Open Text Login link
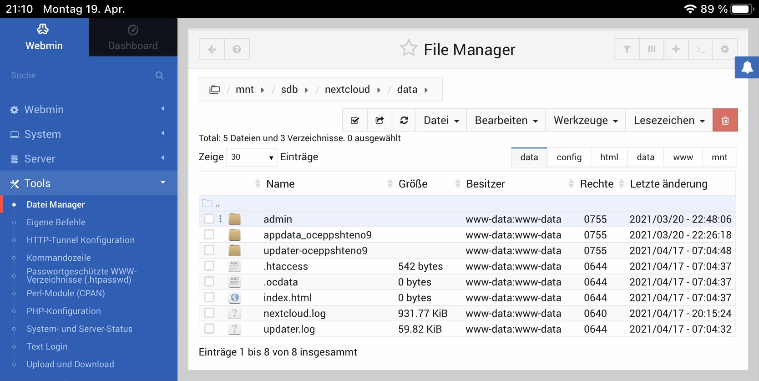Image resolution: width=759 pixels, height=381 pixels. click(x=47, y=346)
